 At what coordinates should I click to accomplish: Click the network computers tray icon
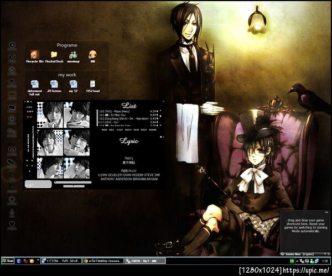coord(317,261)
